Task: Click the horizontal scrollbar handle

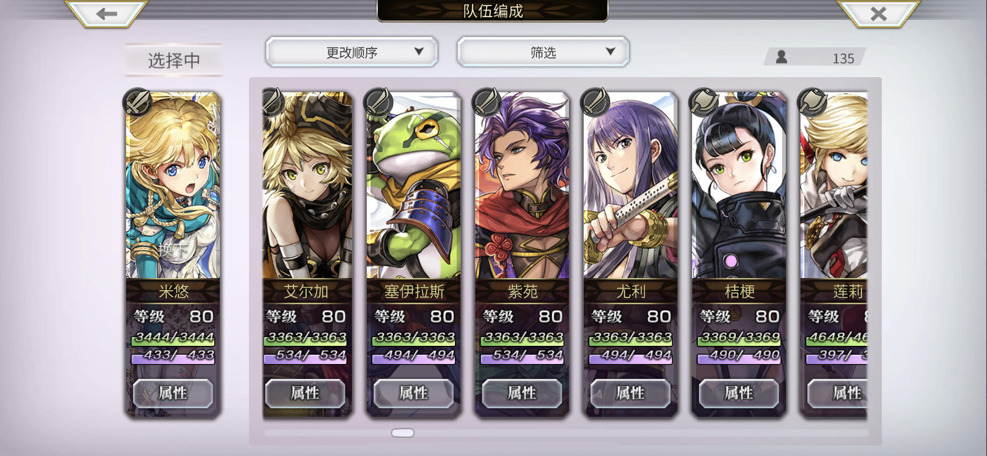Action: pyautogui.click(x=403, y=433)
